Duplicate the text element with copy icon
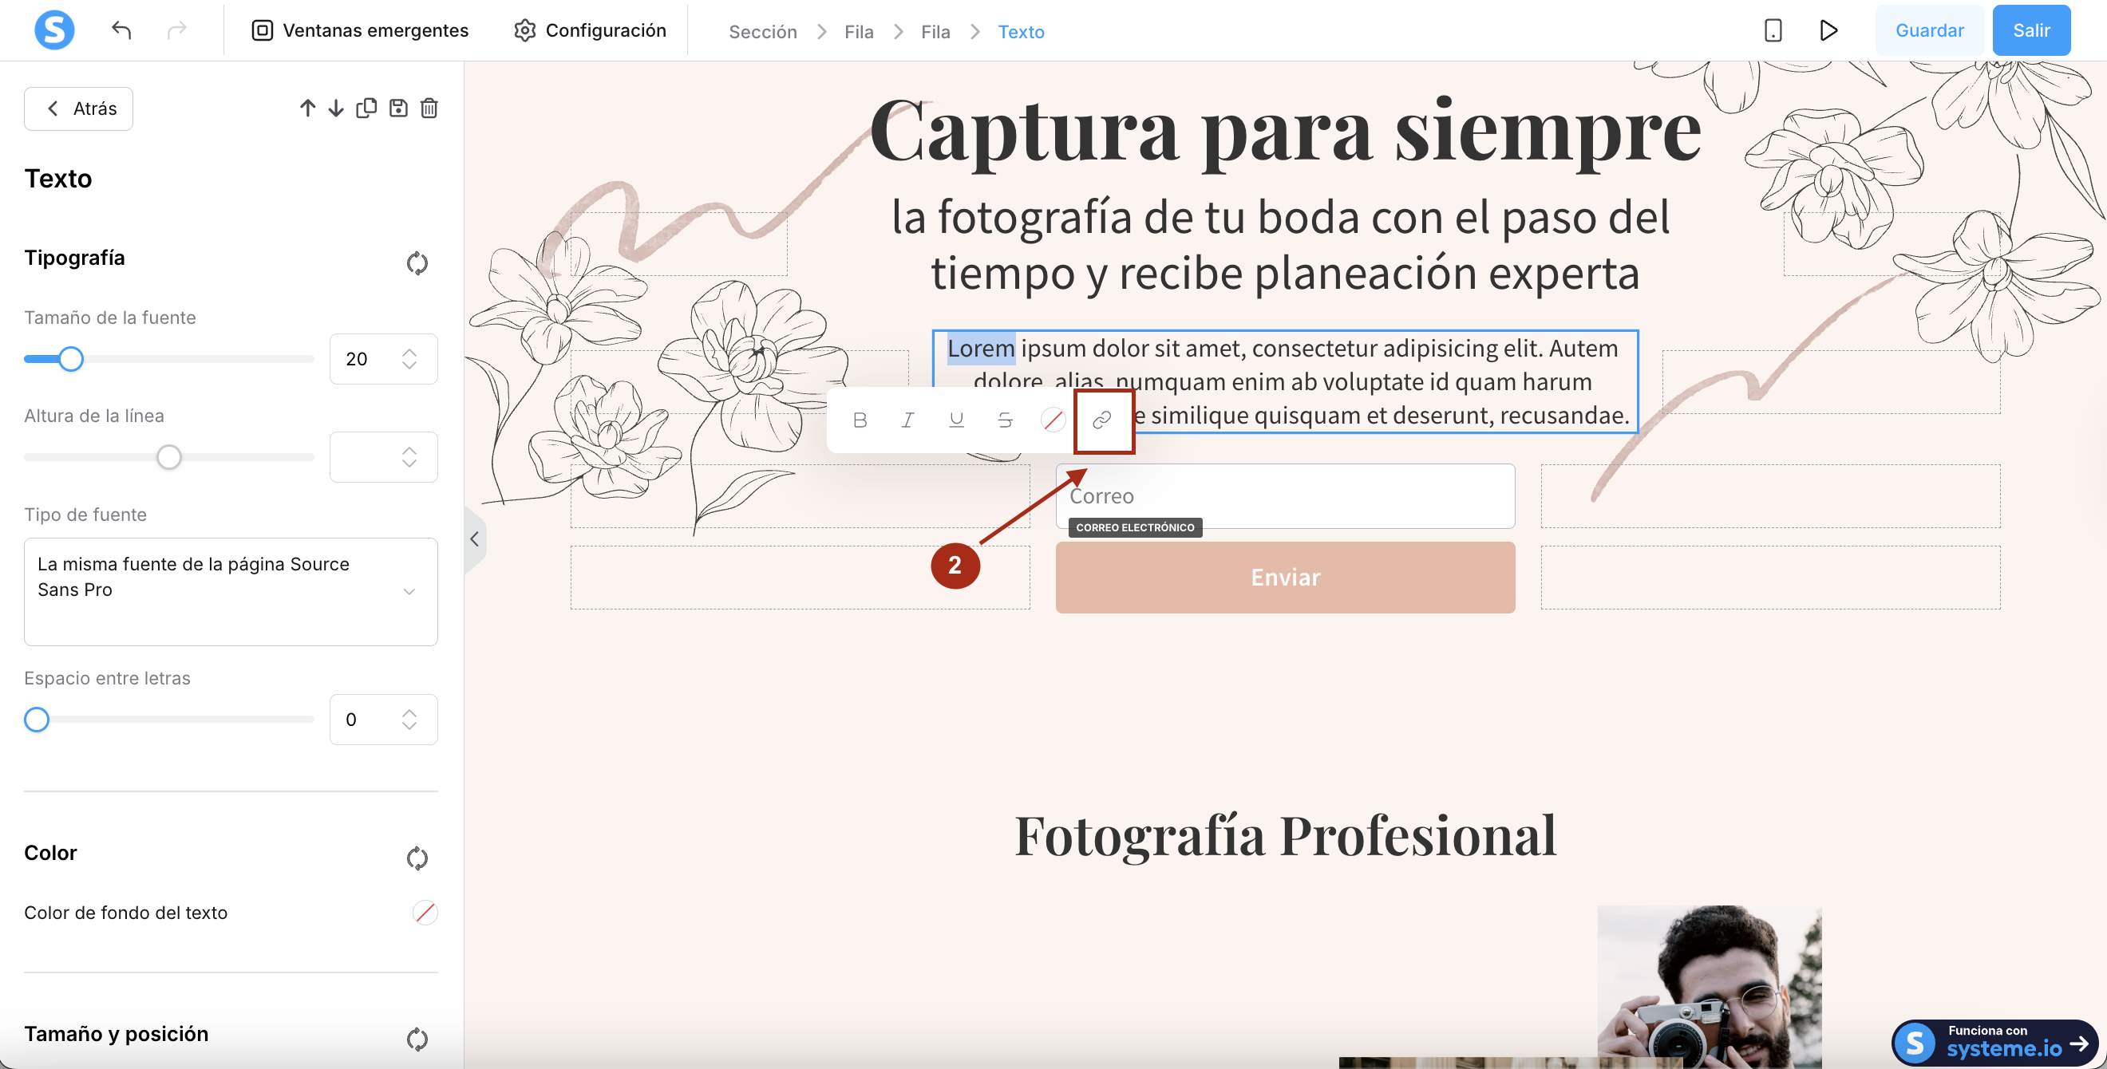This screenshot has height=1069, width=2107. point(366,108)
